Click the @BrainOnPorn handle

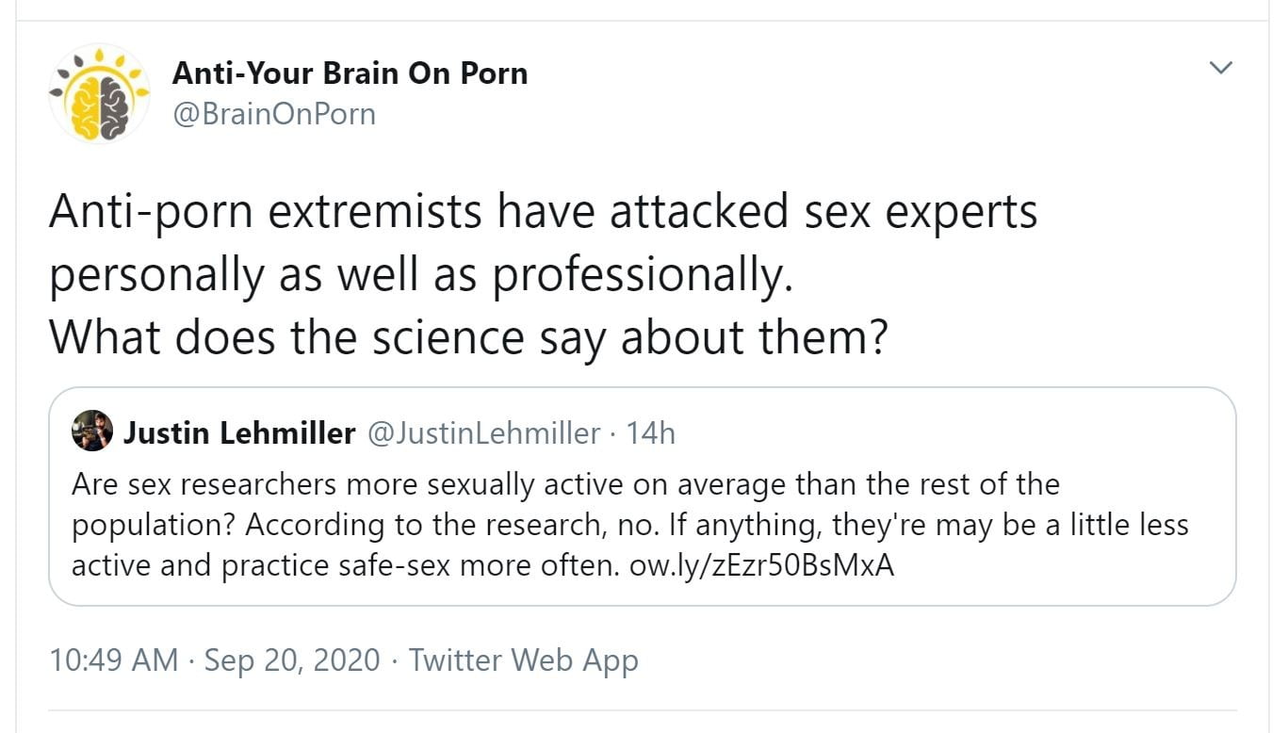click(274, 114)
